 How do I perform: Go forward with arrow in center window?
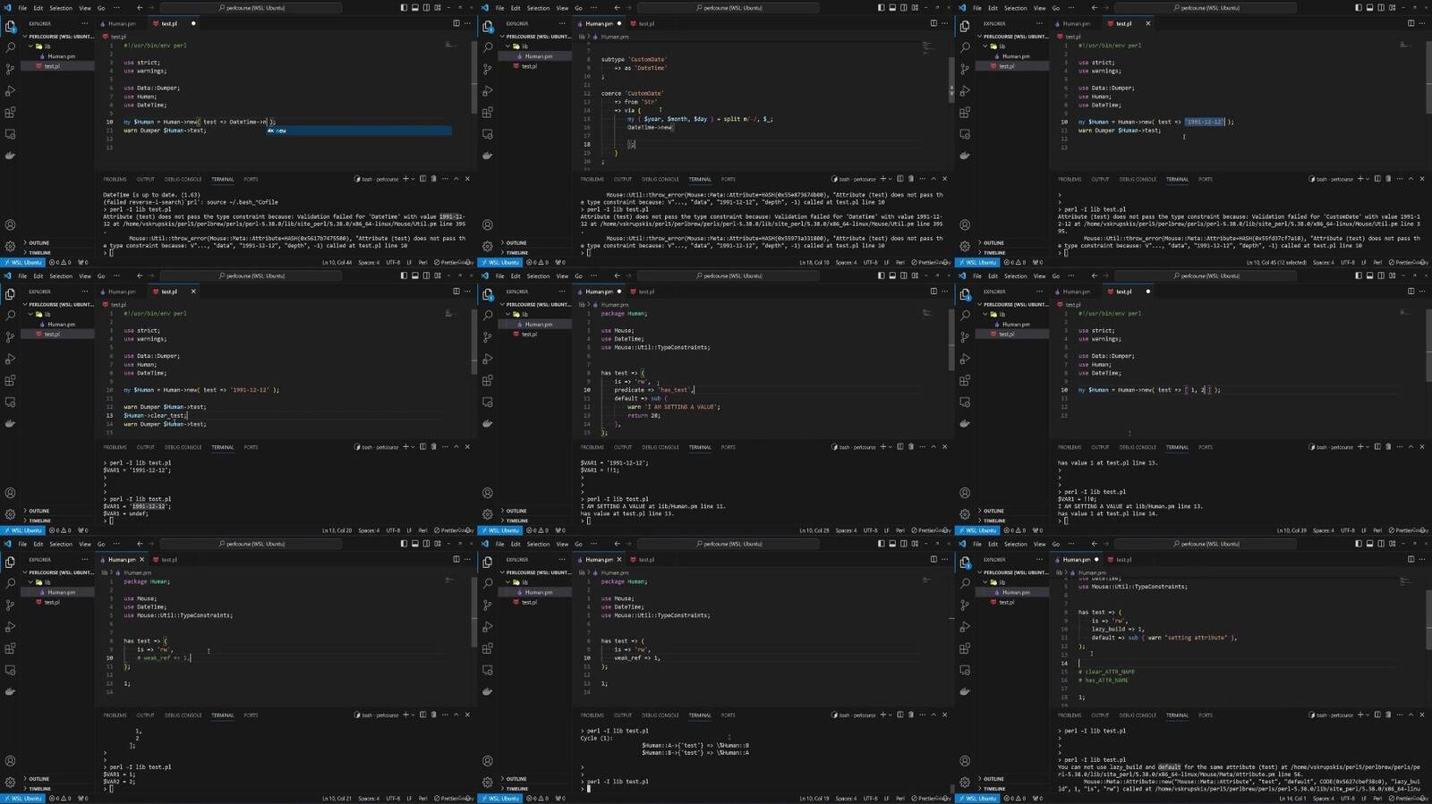coord(629,275)
